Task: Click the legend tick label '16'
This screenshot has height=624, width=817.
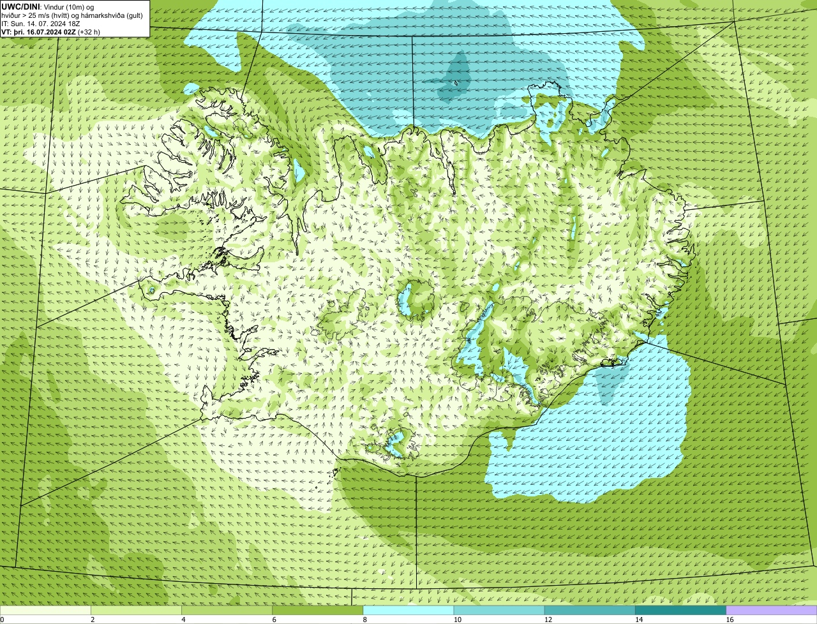Action: click(730, 620)
